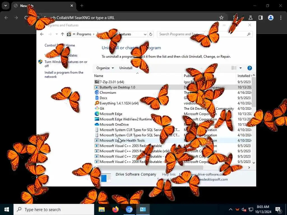Image resolution: width=287 pixels, height=215 pixels.
Task: Click Turn Windows features on or off
Action: (66, 64)
